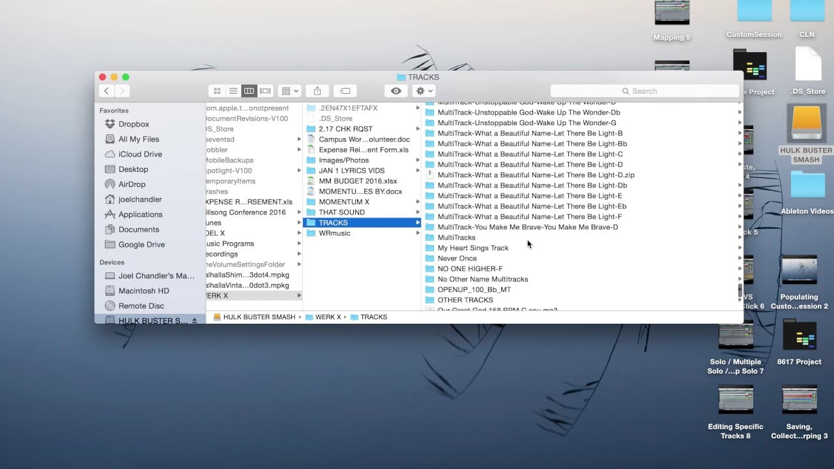
Task: Click the Edit Tags toolbar button
Action: pos(345,91)
